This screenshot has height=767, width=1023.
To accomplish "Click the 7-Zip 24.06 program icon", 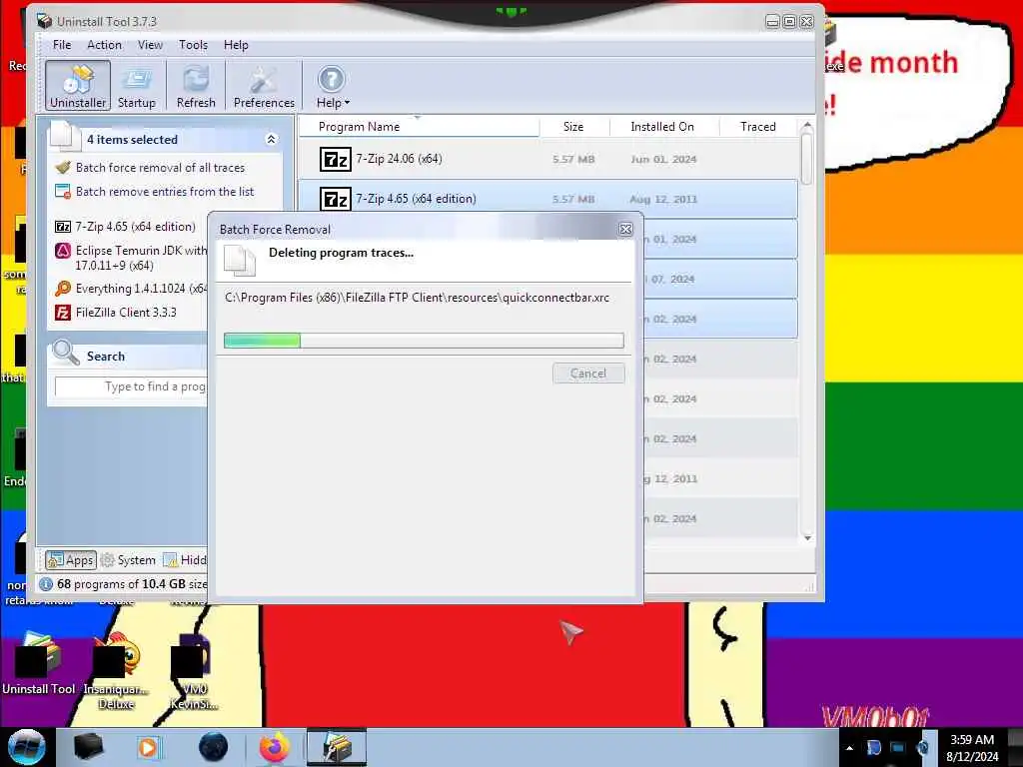I will (336, 159).
